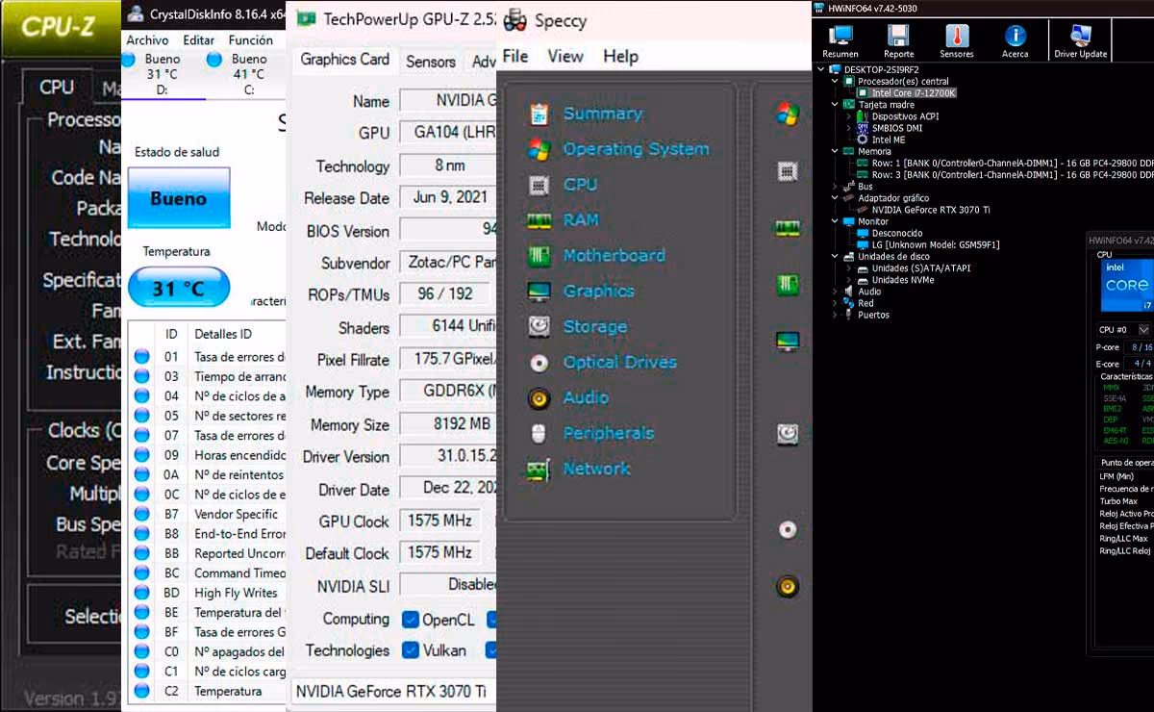Collapse DESKTOP-2SI9RF2 root node in HWiNFO
Image resolution: width=1154 pixels, height=712 pixels.
(820, 69)
